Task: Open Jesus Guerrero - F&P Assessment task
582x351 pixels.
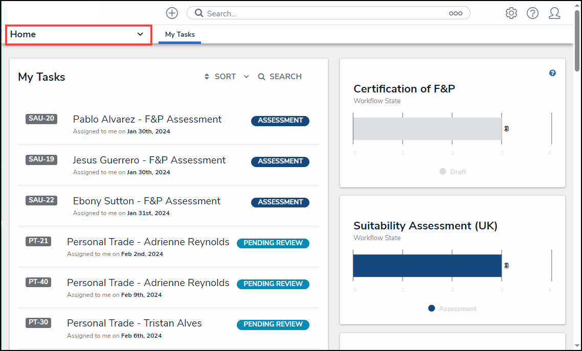Action: [149, 160]
